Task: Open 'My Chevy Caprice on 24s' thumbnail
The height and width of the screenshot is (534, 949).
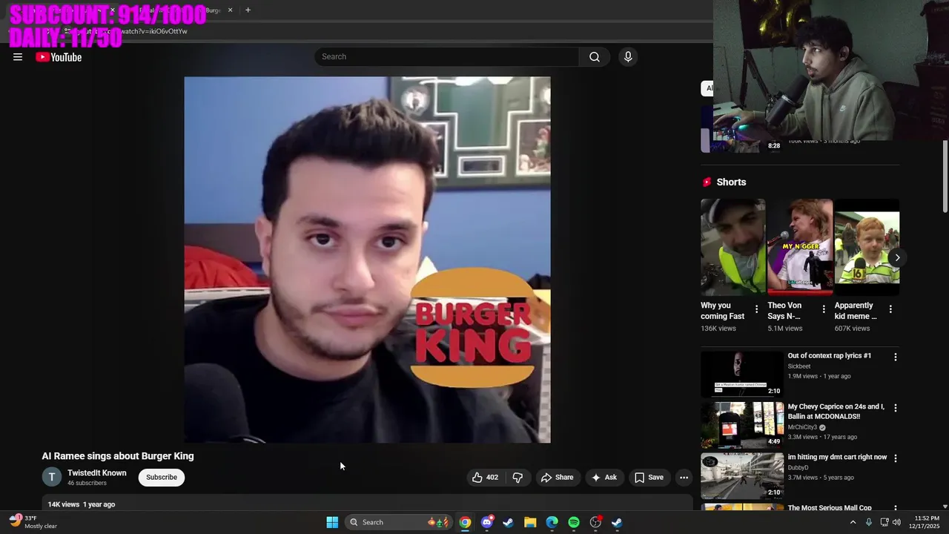Action: click(x=742, y=425)
